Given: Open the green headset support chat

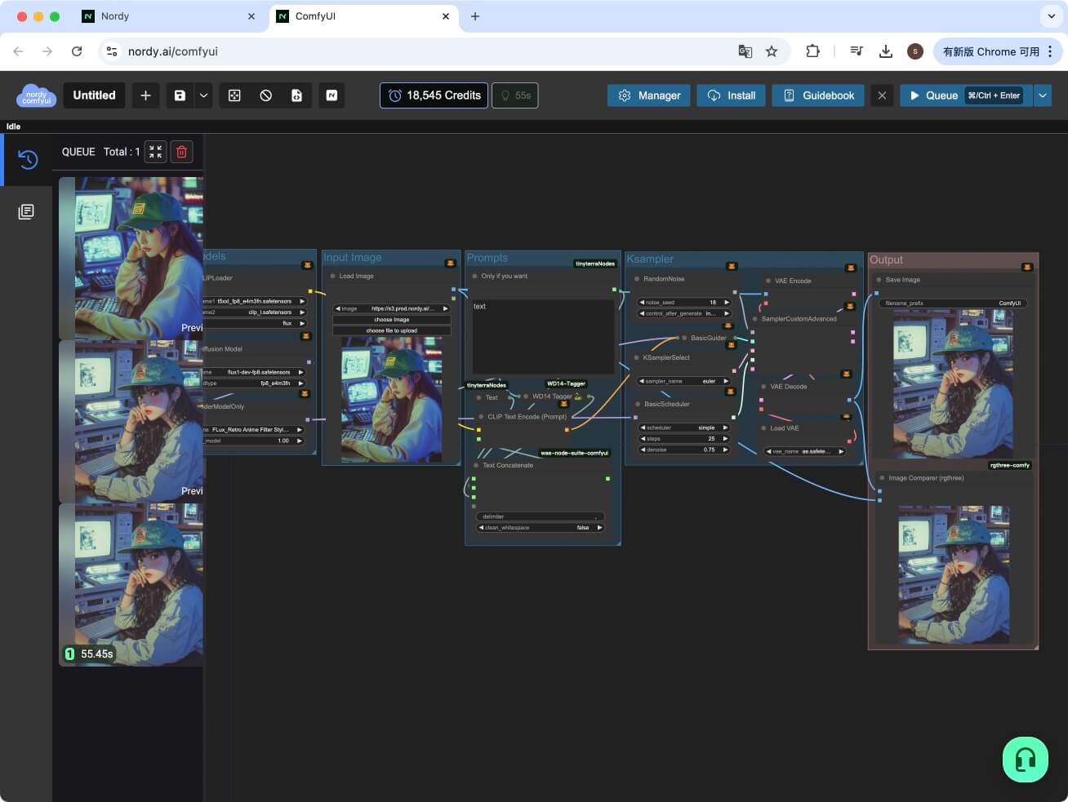Looking at the screenshot, I should (x=1025, y=759).
